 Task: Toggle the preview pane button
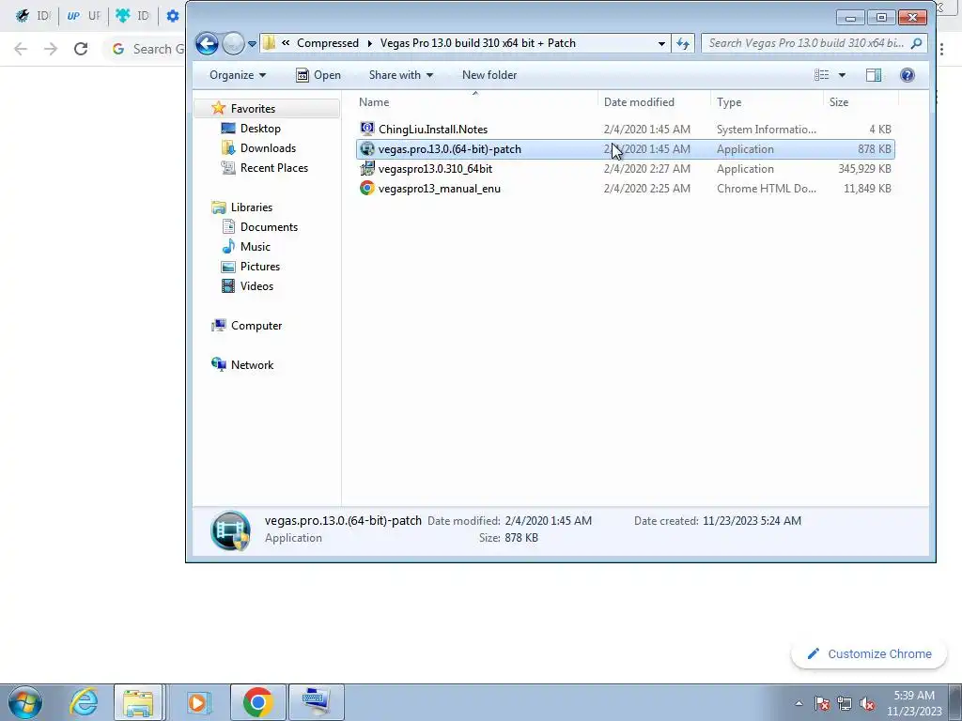tap(874, 75)
